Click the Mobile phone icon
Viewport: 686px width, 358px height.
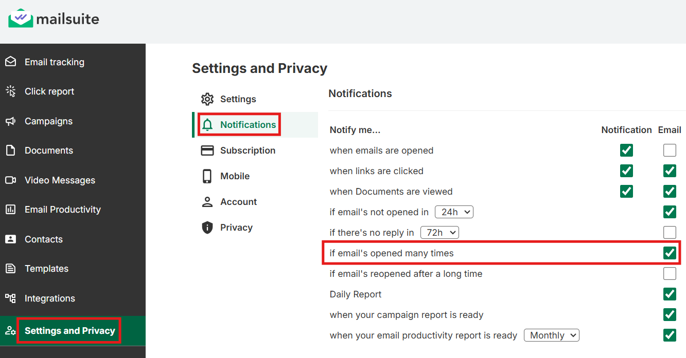pyautogui.click(x=207, y=176)
